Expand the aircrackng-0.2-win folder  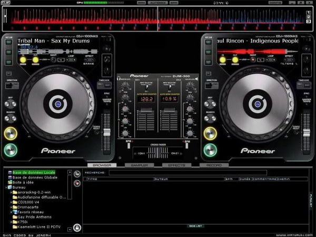pyautogui.click(x=11, y=192)
